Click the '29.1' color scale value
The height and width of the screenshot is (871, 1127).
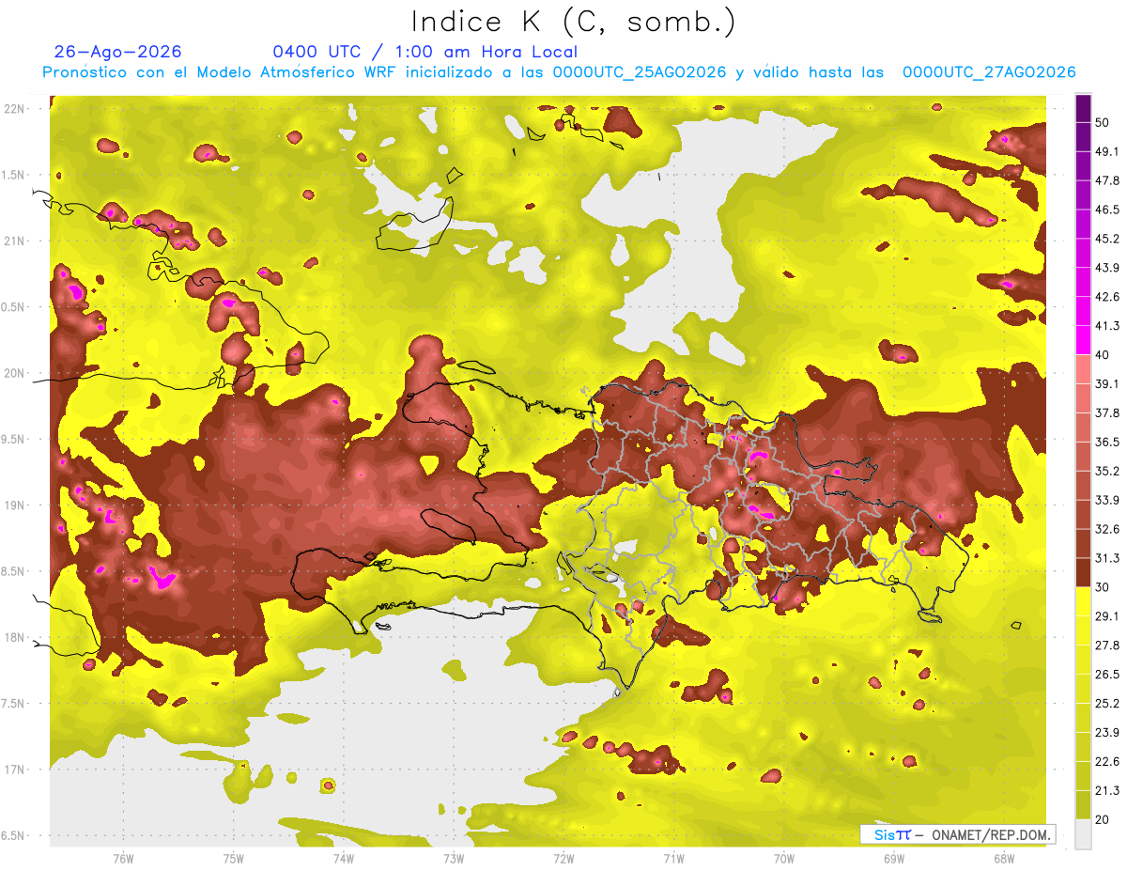pyautogui.click(x=1106, y=615)
